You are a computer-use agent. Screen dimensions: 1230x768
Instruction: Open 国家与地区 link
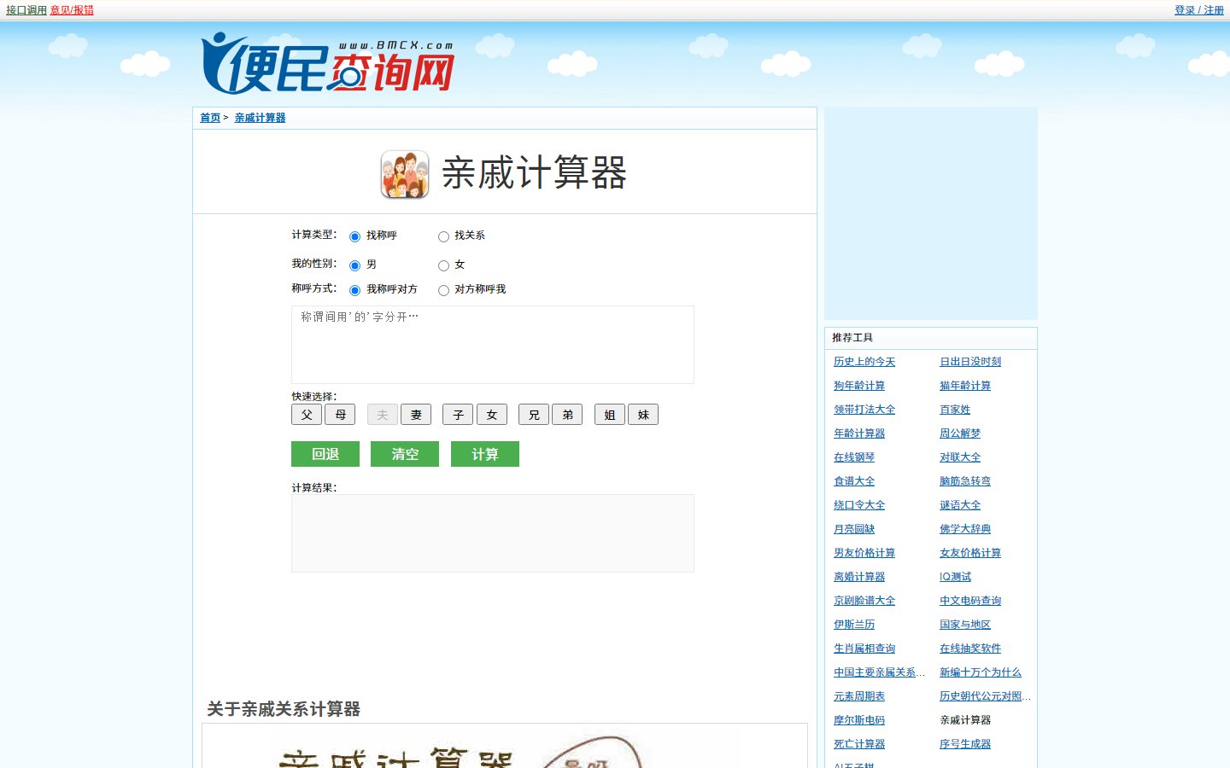point(965,625)
